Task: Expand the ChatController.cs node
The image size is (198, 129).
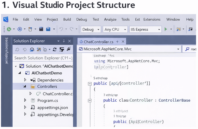Action: (x=30, y=94)
